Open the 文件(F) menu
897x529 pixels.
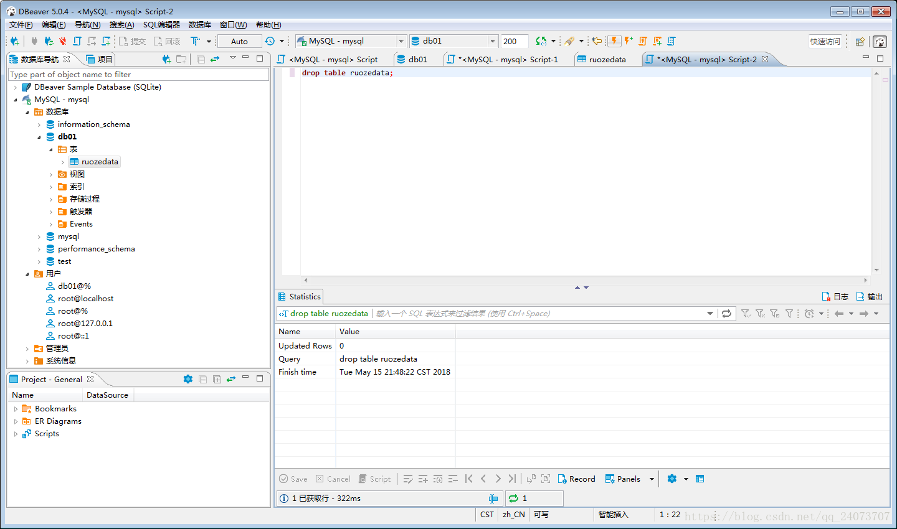coord(21,24)
